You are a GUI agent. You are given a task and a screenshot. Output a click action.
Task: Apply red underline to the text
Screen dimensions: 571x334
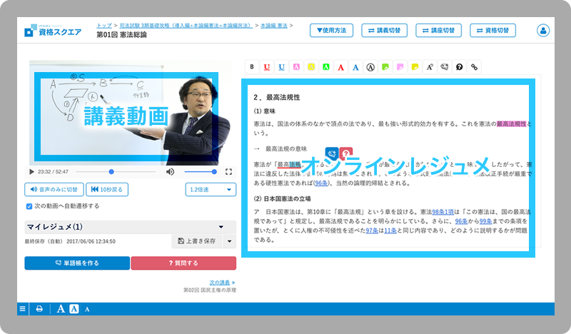coord(266,66)
